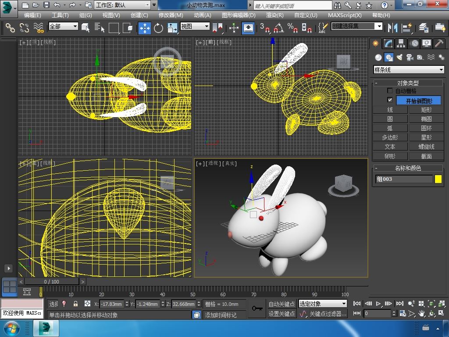The height and width of the screenshot is (337, 449).
Task: Click the 矩形 shape button
Action: tap(426, 110)
